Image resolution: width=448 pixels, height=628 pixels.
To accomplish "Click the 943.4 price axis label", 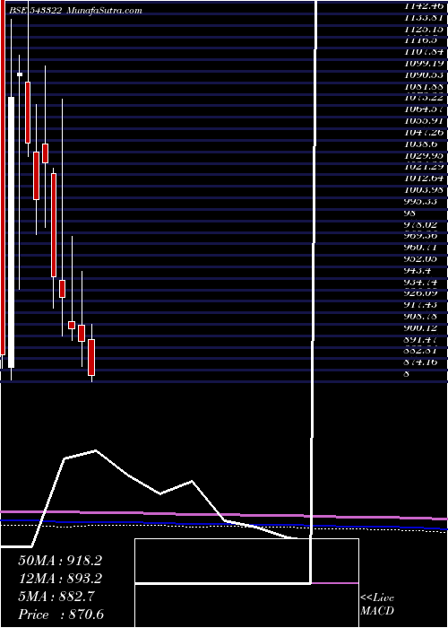I will pos(418,271).
